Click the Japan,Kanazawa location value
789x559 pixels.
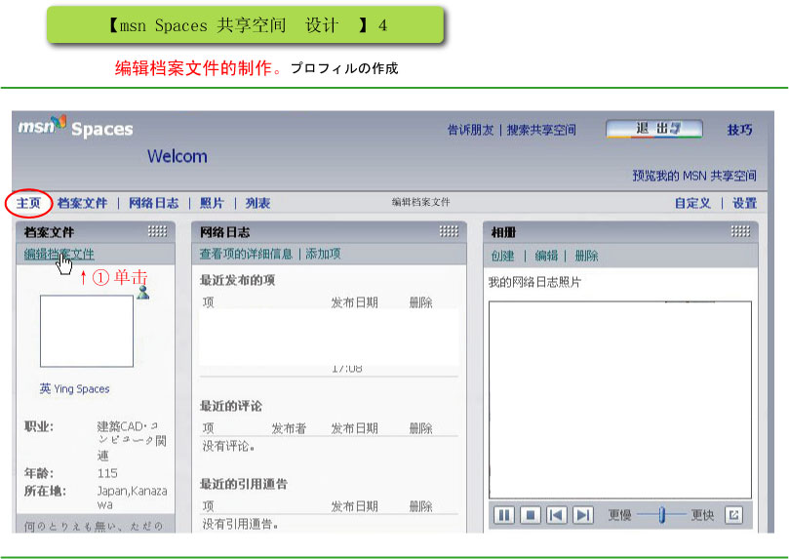point(132,498)
